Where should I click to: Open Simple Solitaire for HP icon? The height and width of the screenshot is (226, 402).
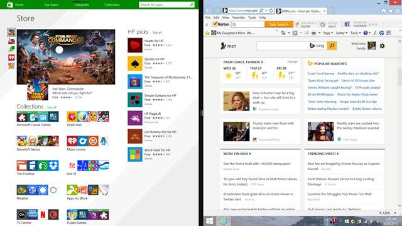tap(135, 100)
